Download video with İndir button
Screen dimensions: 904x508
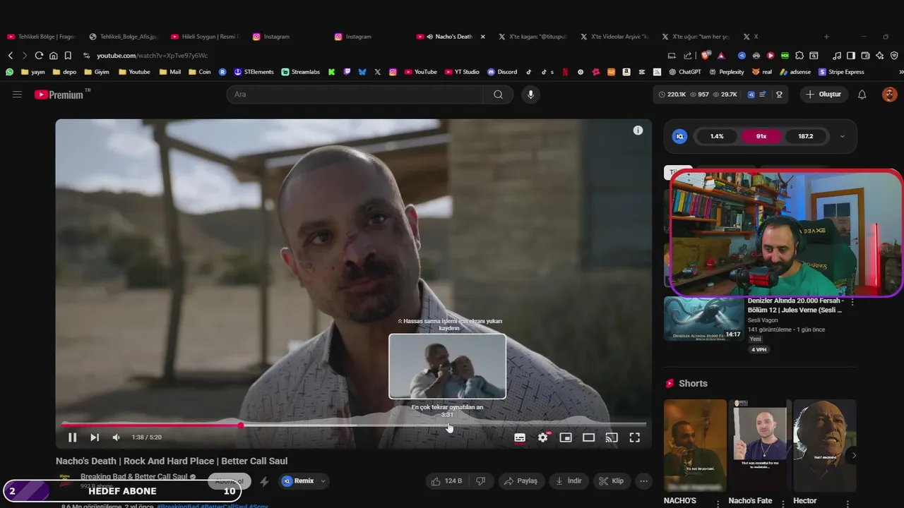tap(569, 481)
